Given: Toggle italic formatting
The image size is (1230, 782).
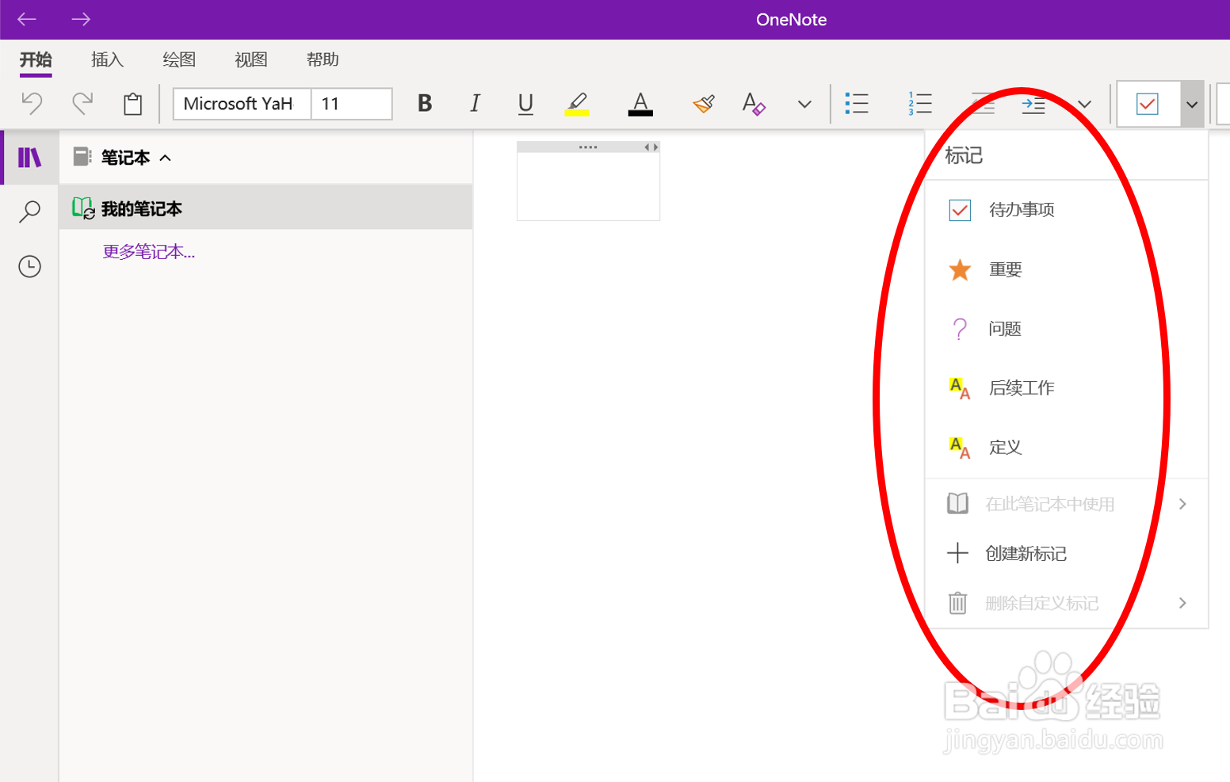Looking at the screenshot, I should (475, 103).
